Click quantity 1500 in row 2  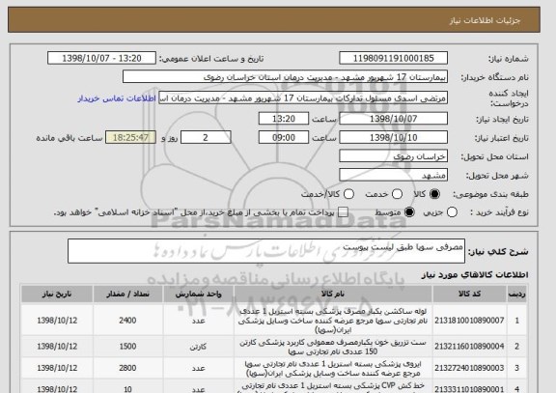point(127,347)
